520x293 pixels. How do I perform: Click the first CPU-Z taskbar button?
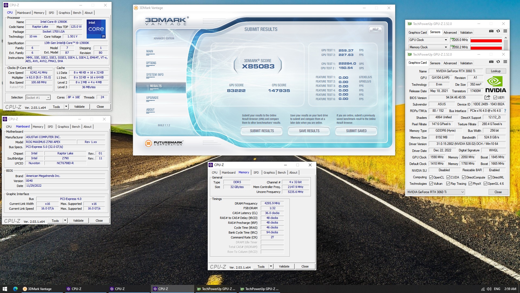[x=85, y=289]
